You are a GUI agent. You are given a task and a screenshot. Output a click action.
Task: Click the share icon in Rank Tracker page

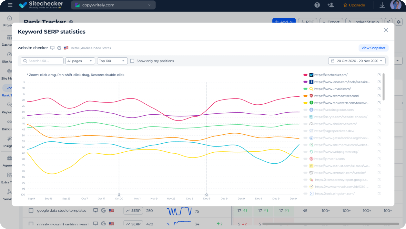tap(389, 22)
